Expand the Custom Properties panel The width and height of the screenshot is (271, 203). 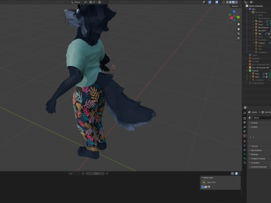[259, 167]
